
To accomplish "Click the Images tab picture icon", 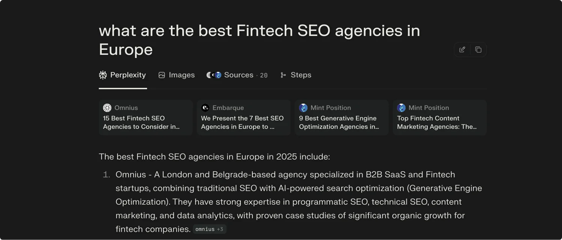I will pos(162,75).
